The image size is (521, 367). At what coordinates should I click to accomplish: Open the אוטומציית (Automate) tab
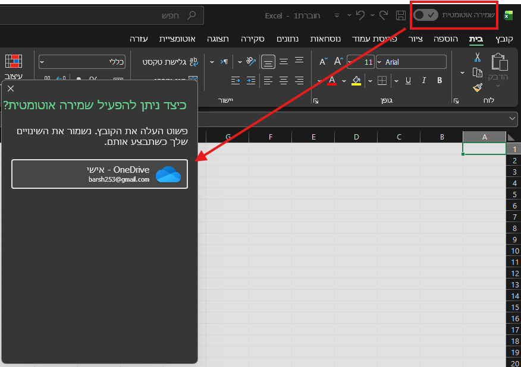coord(177,39)
